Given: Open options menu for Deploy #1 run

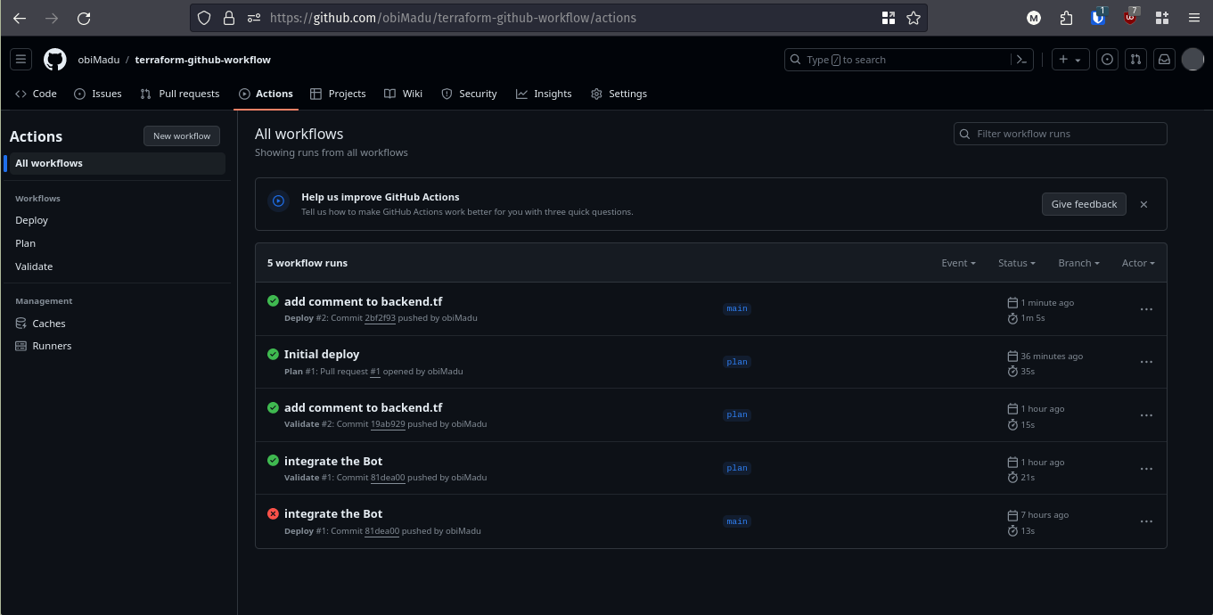Looking at the screenshot, I should coord(1146,521).
